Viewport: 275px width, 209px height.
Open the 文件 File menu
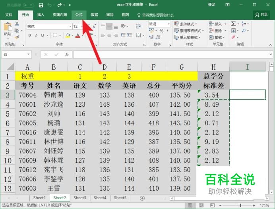(x=9, y=15)
